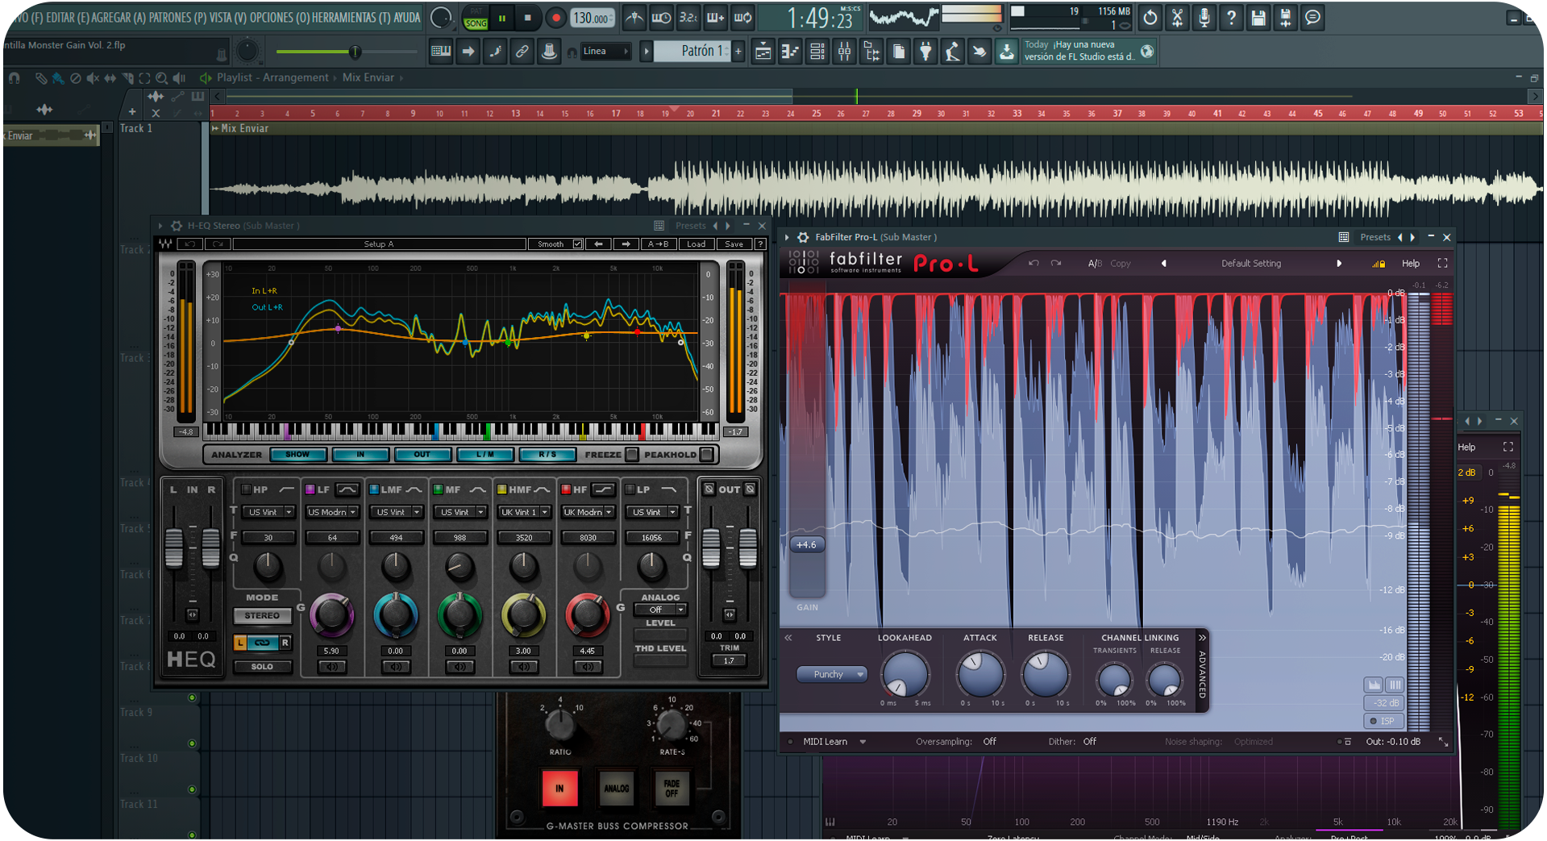Click the red record button in transport
The height and width of the screenshot is (841, 1547).
tap(555, 18)
